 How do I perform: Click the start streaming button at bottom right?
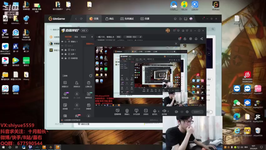click(197, 112)
